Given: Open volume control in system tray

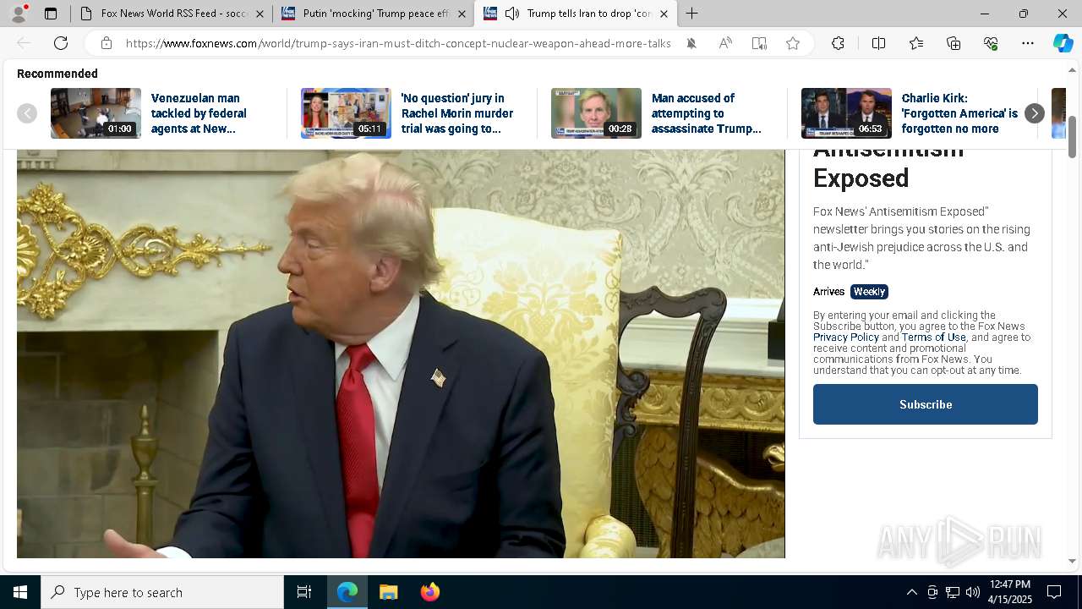Looking at the screenshot, I should pos(972,592).
